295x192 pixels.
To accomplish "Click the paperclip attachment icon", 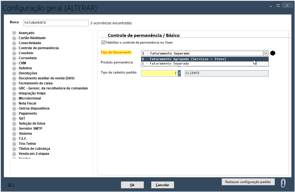I will click(x=283, y=182).
